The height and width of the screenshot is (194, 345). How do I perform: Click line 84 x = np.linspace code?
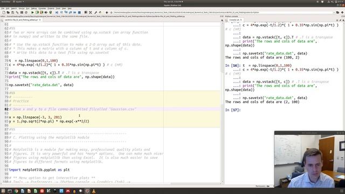pyautogui.click(x=36, y=117)
